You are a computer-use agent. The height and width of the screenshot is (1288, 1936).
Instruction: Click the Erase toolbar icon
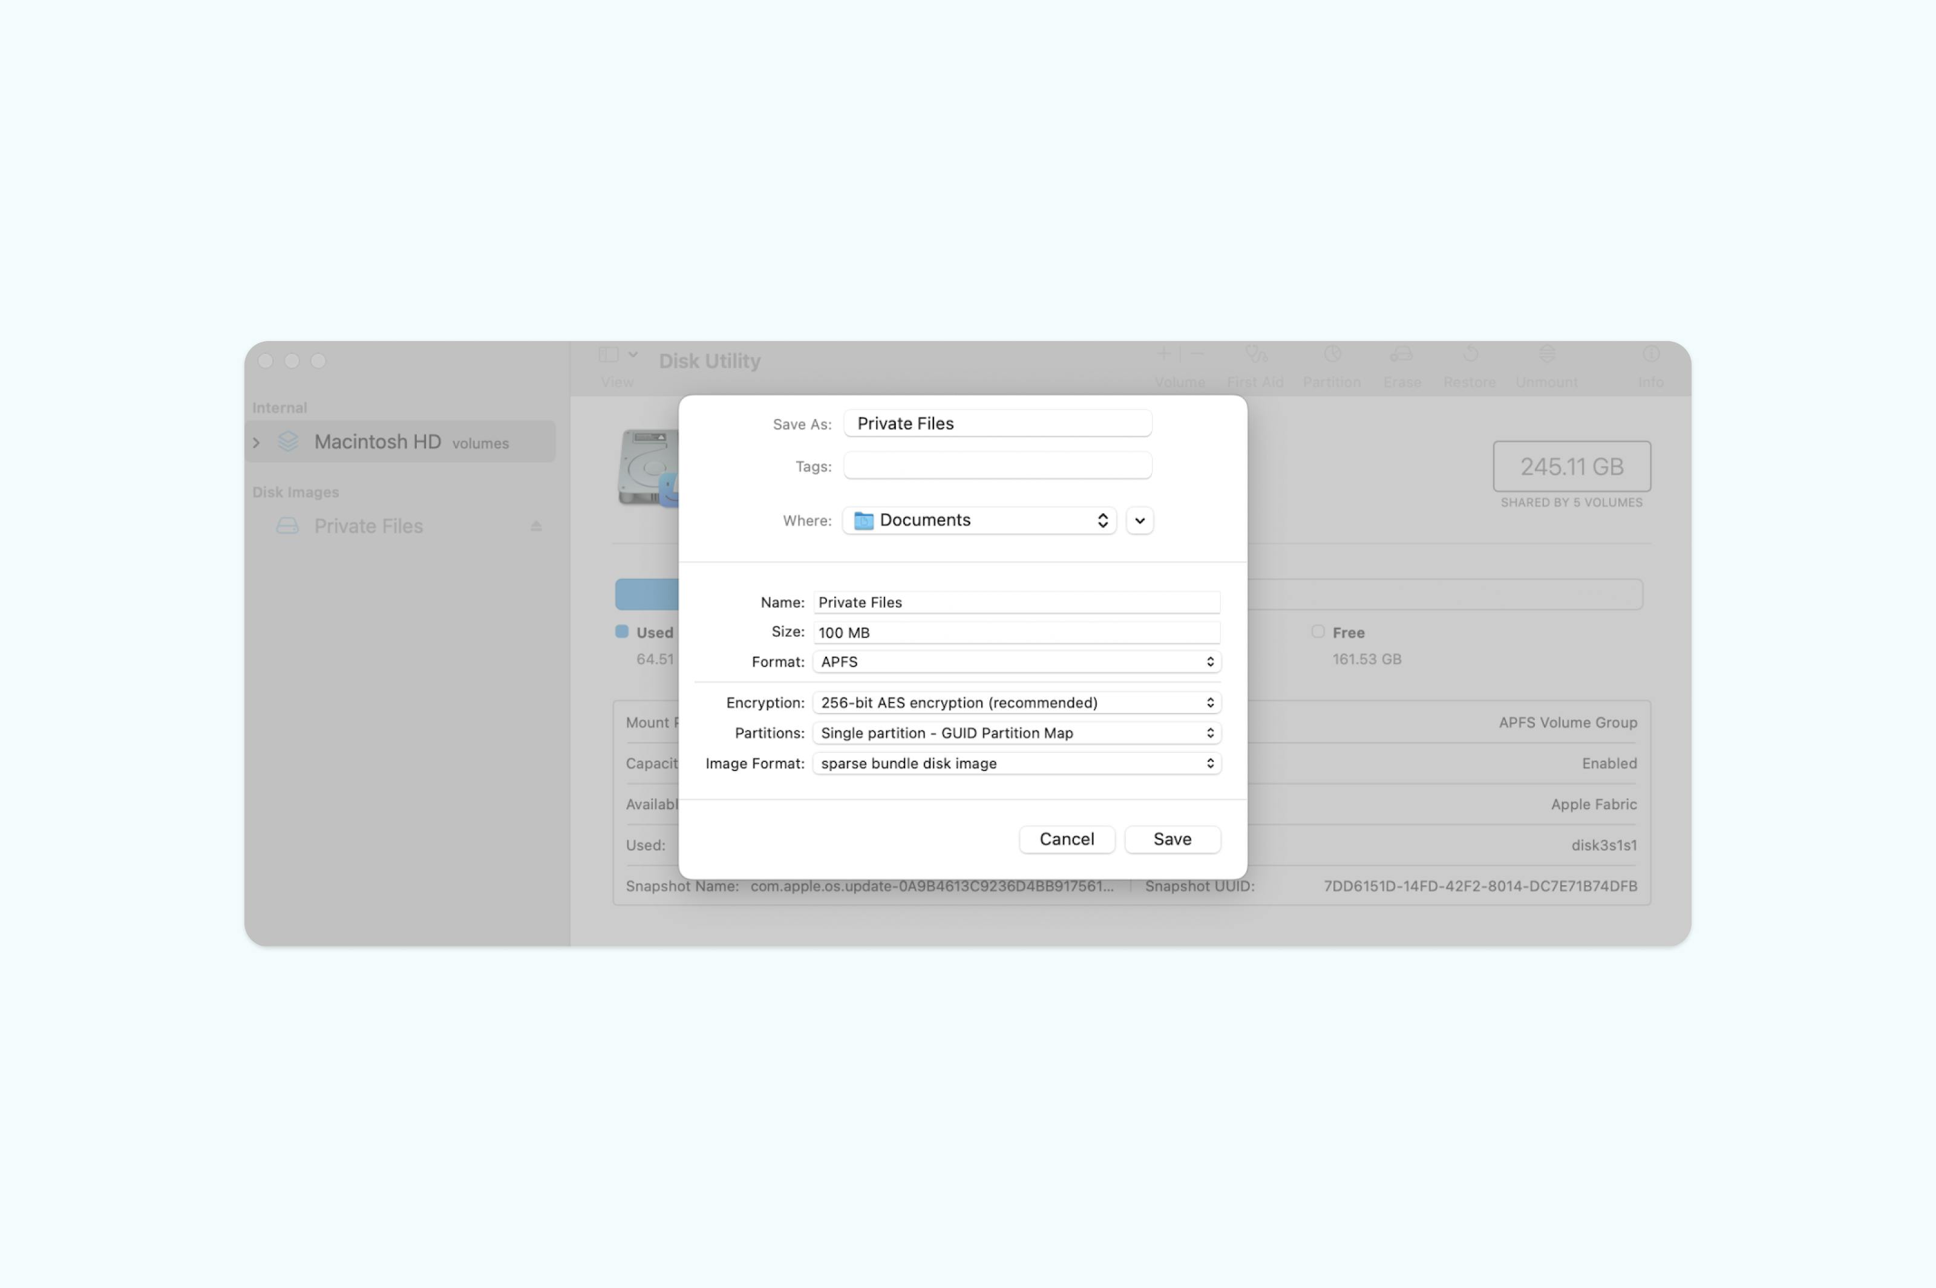[x=1401, y=362]
